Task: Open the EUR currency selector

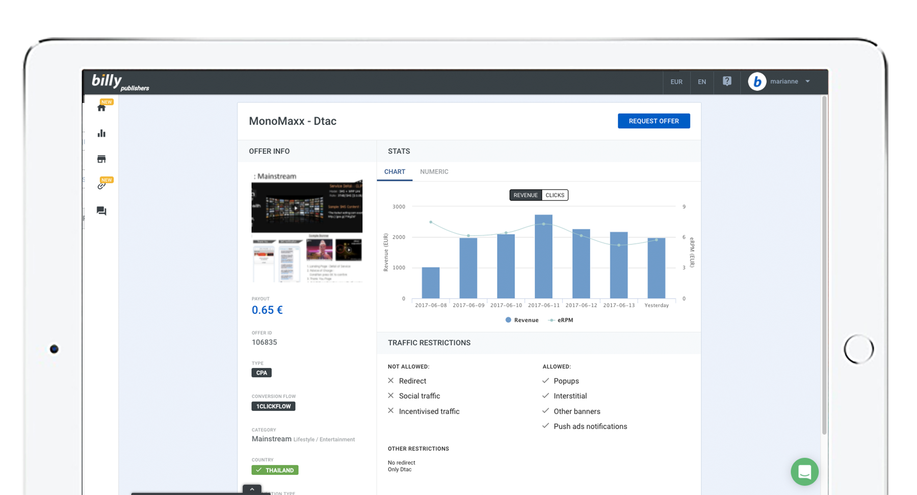Action: [676, 82]
